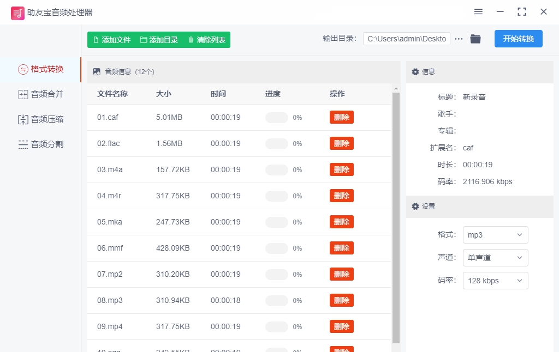Start conversion with 开始转换 button
Image resolution: width=559 pixels, height=352 pixels.
coord(518,39)
